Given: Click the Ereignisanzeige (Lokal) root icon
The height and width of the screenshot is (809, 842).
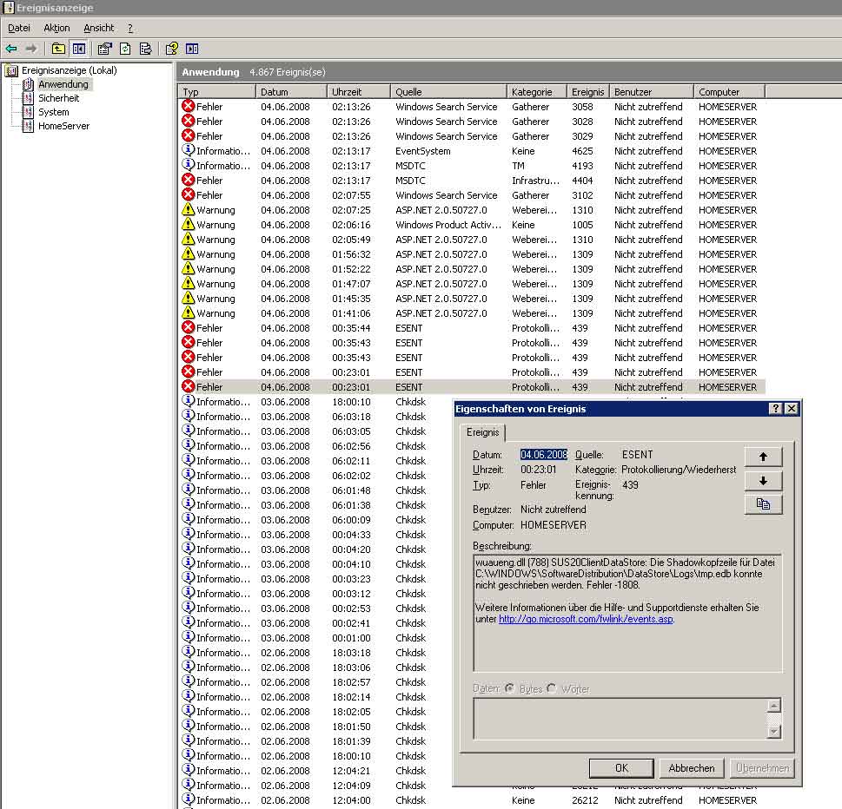Looking at the screenshot, I should pos(11,70).
